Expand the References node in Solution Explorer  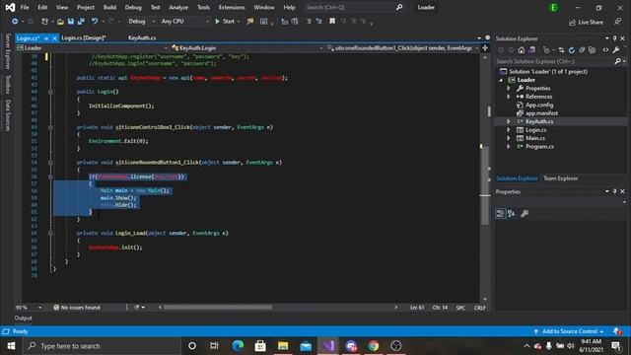(509, 97)
